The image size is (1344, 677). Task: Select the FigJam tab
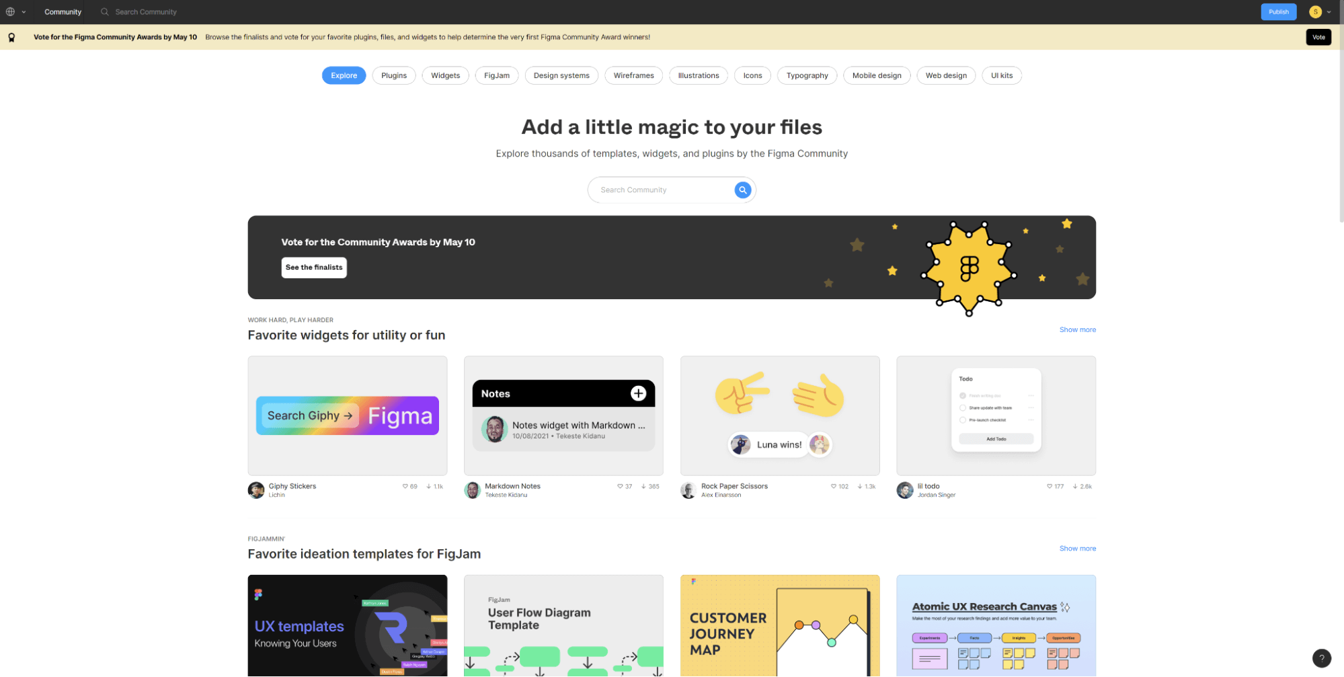click(497, 75)
